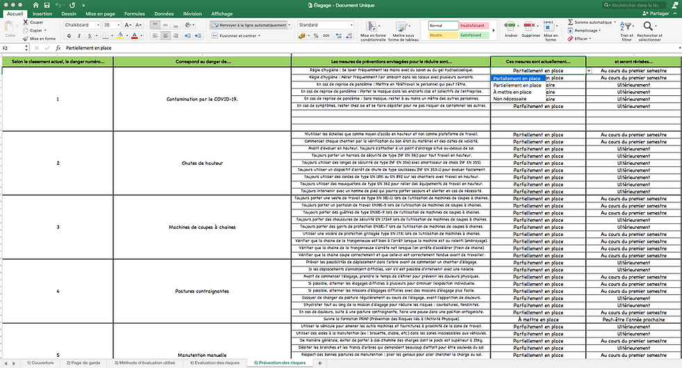682x368 pixels.
Task: Open Mise en forme conditionnelle
Action: [373, 31]
